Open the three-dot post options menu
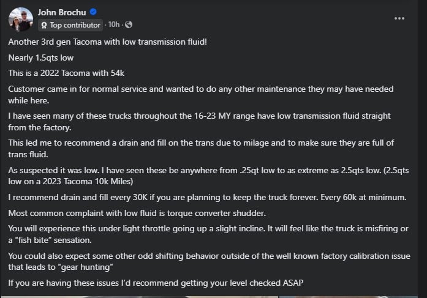 [399, 18]
